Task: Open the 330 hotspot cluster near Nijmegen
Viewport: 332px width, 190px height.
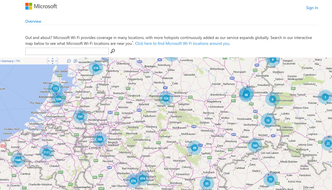Action: click(80, 116)
